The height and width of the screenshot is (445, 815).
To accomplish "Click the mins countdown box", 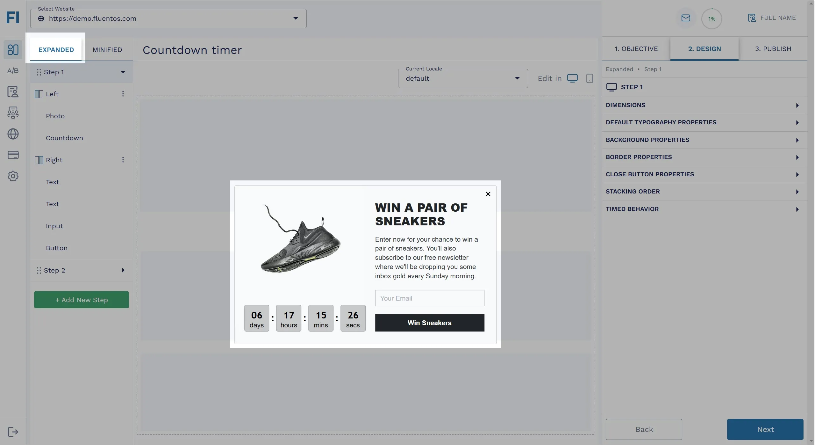I will (321, 318).
